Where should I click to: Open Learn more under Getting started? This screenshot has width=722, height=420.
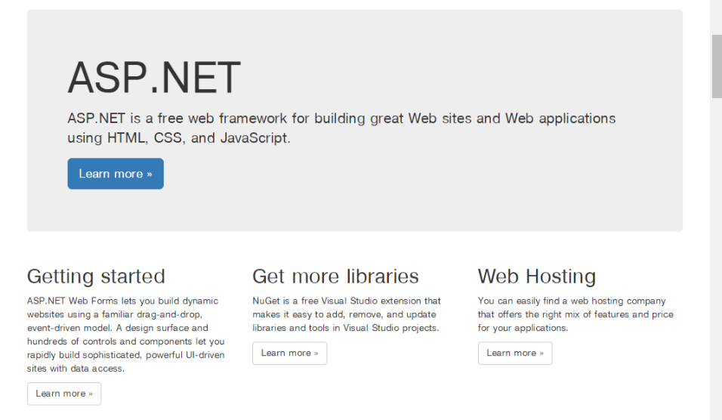click(x=64, y=394)
